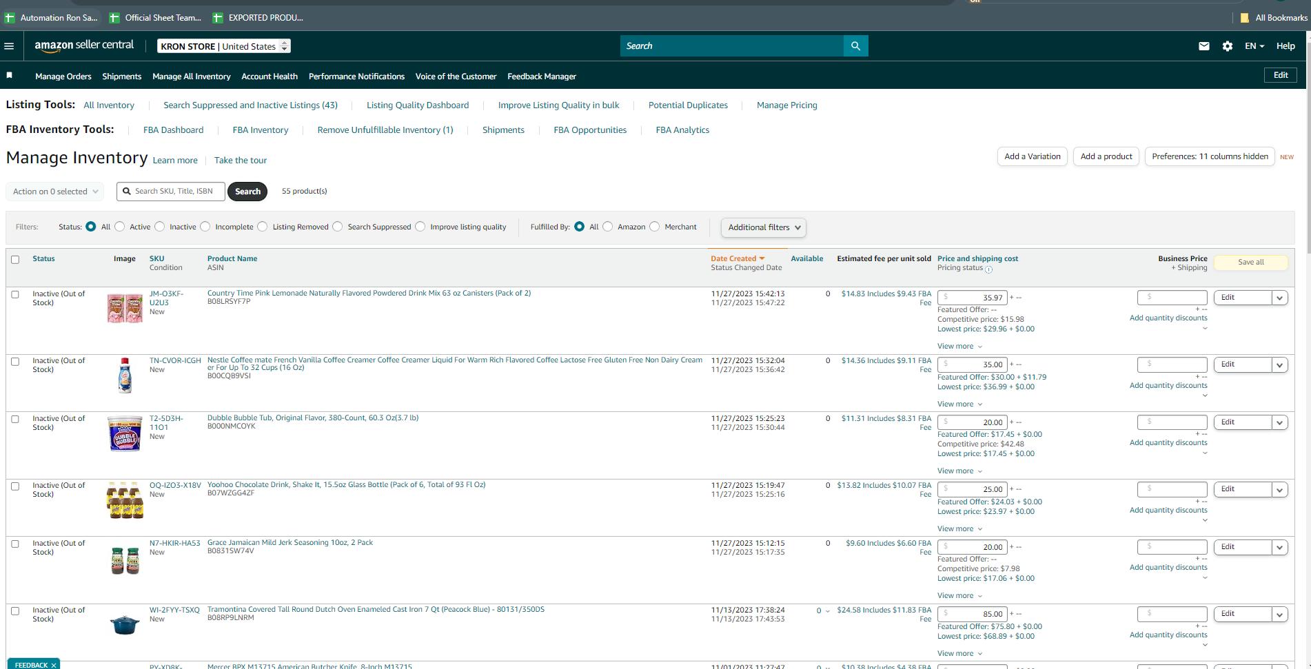
Task: Open the Official Sheet Team bookmark
Action: tap(156, 18)
